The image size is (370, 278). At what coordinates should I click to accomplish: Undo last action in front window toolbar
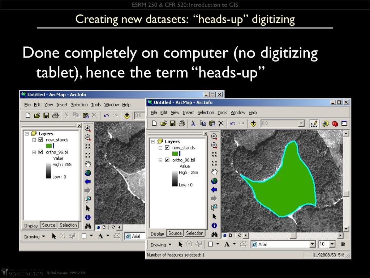[233, 123]
